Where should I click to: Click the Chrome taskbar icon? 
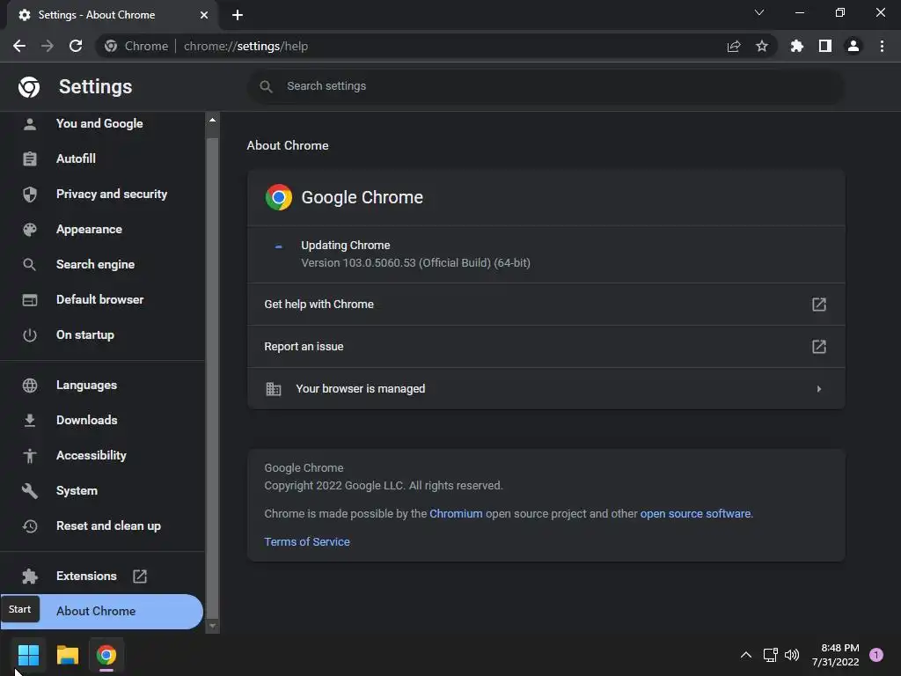pyautogui.click(x=106, y=655)
